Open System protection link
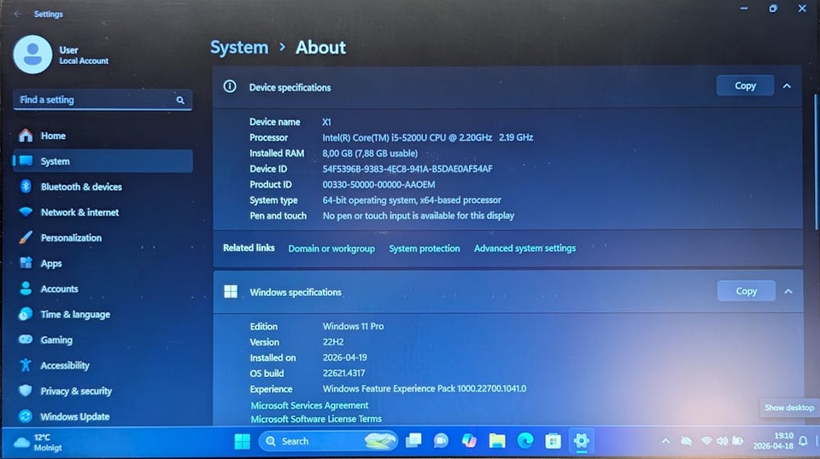 tap(425, 248)
